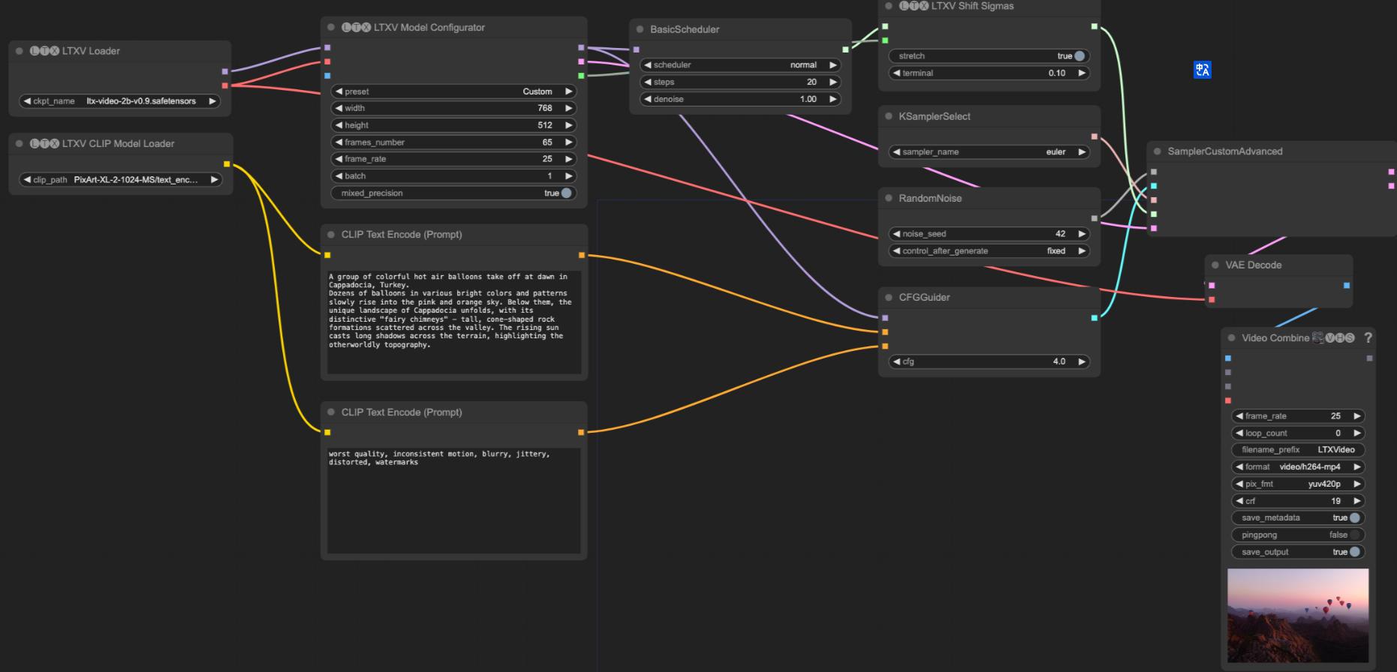Screen dimensions: 1397x672
Task: Collapse the LTXV Loader node via its dot
Action: click(20, 51)
